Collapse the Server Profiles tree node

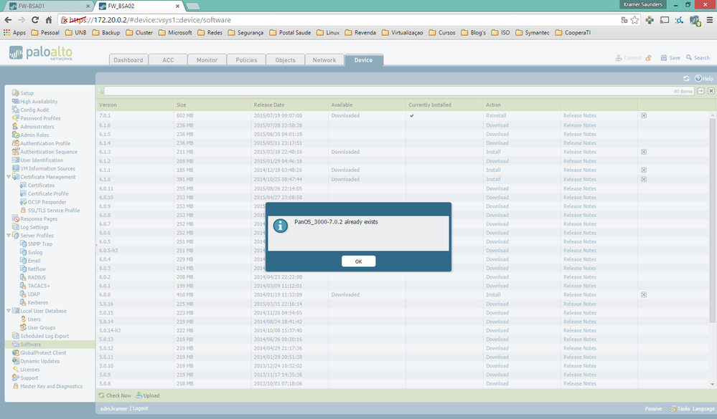pos(9,236)
